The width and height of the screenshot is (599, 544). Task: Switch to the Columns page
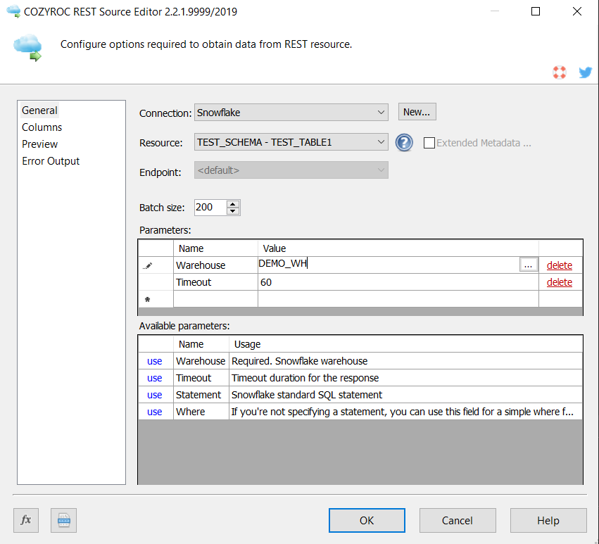point(42,127)
